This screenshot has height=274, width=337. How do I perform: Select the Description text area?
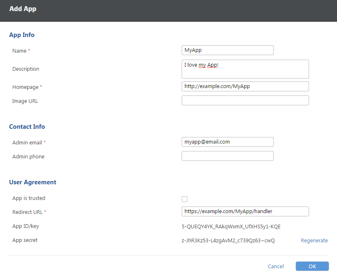click(x=245, y=69)
